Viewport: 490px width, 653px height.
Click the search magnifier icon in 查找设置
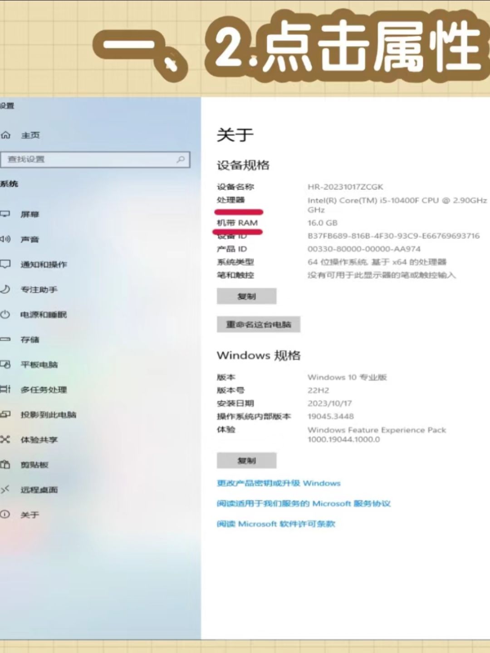tap(181, 159)
